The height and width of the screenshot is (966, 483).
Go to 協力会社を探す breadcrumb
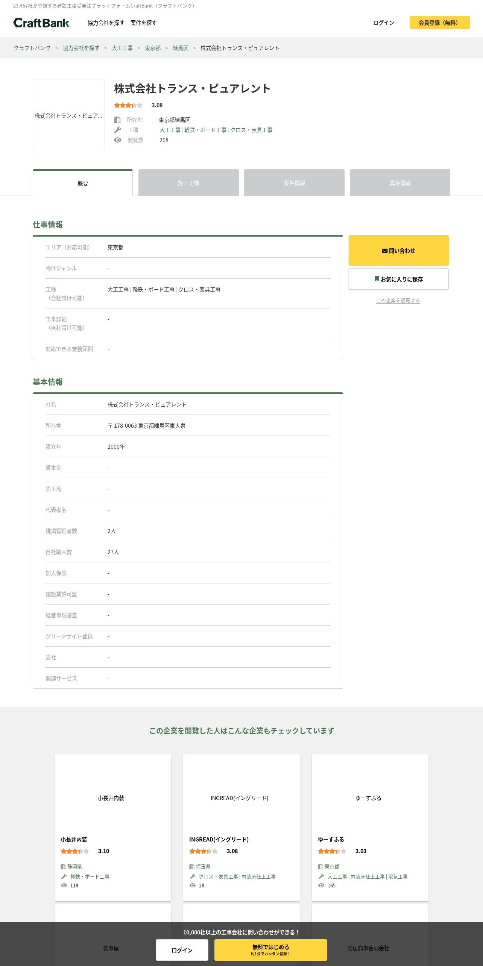point(81,48)
